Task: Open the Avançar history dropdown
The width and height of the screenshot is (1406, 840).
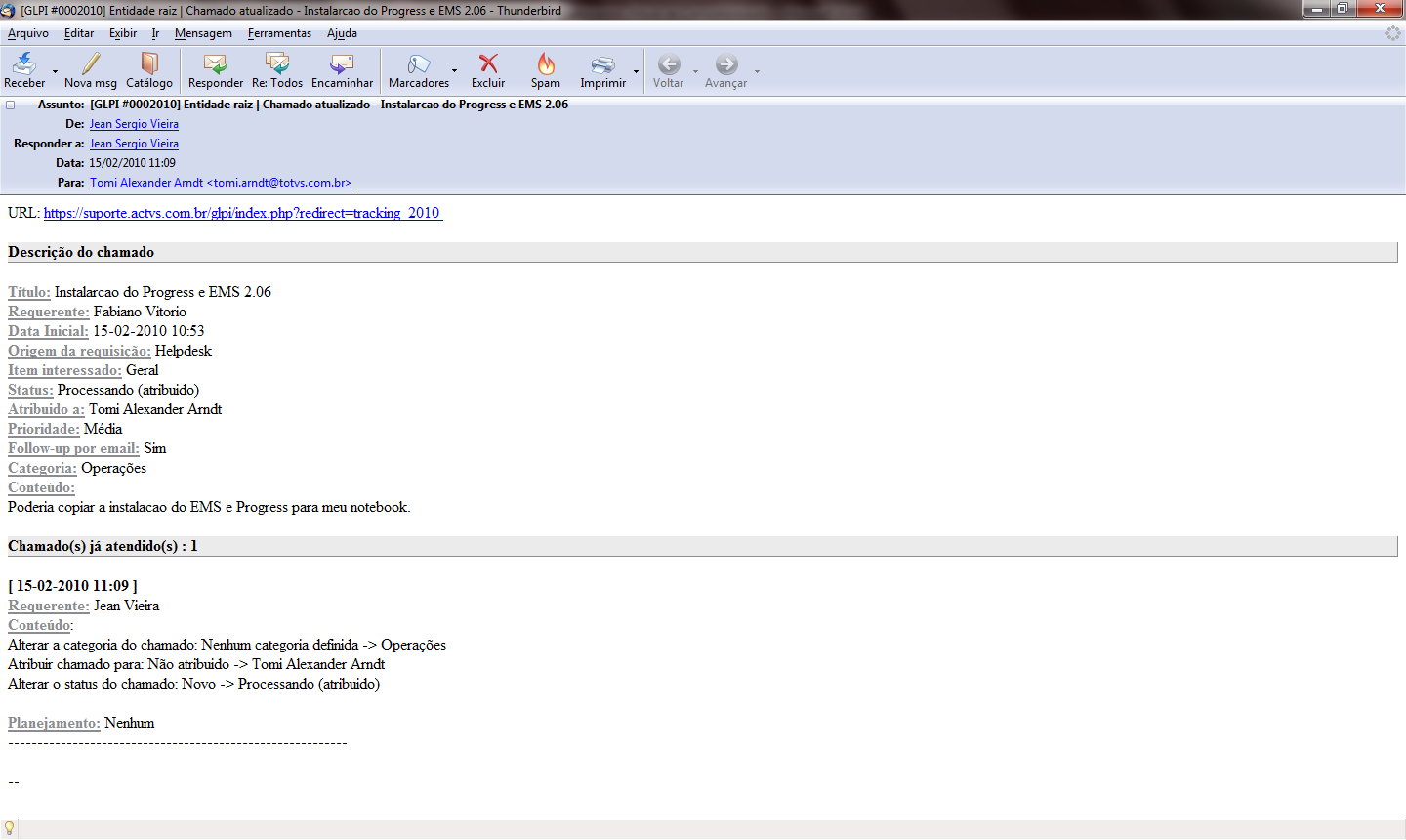Action: [x=757, y=71]
